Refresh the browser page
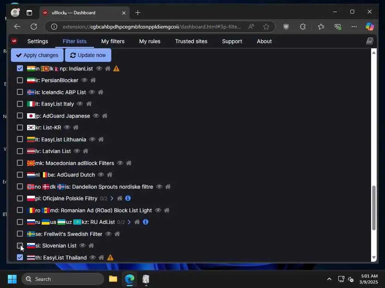Image resolution: width=385 pixels, height=288 pixels. [x=33, y=27]
